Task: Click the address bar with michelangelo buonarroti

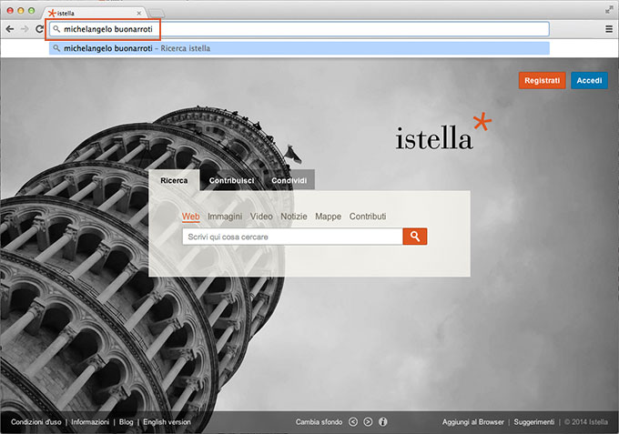Action: 299,29
